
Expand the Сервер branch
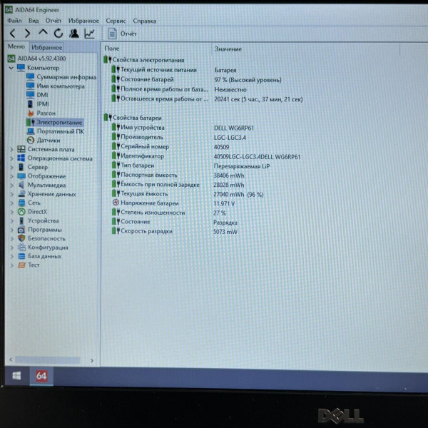pos(11,168)
